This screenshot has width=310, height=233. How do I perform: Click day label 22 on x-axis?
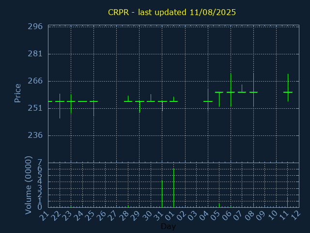55,216
